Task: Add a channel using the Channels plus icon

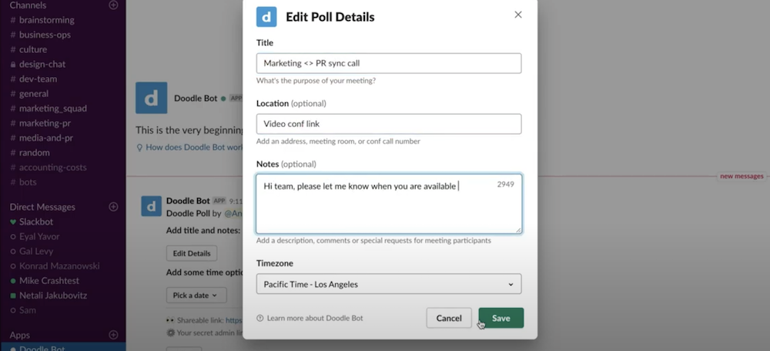Action: point(113,5)
